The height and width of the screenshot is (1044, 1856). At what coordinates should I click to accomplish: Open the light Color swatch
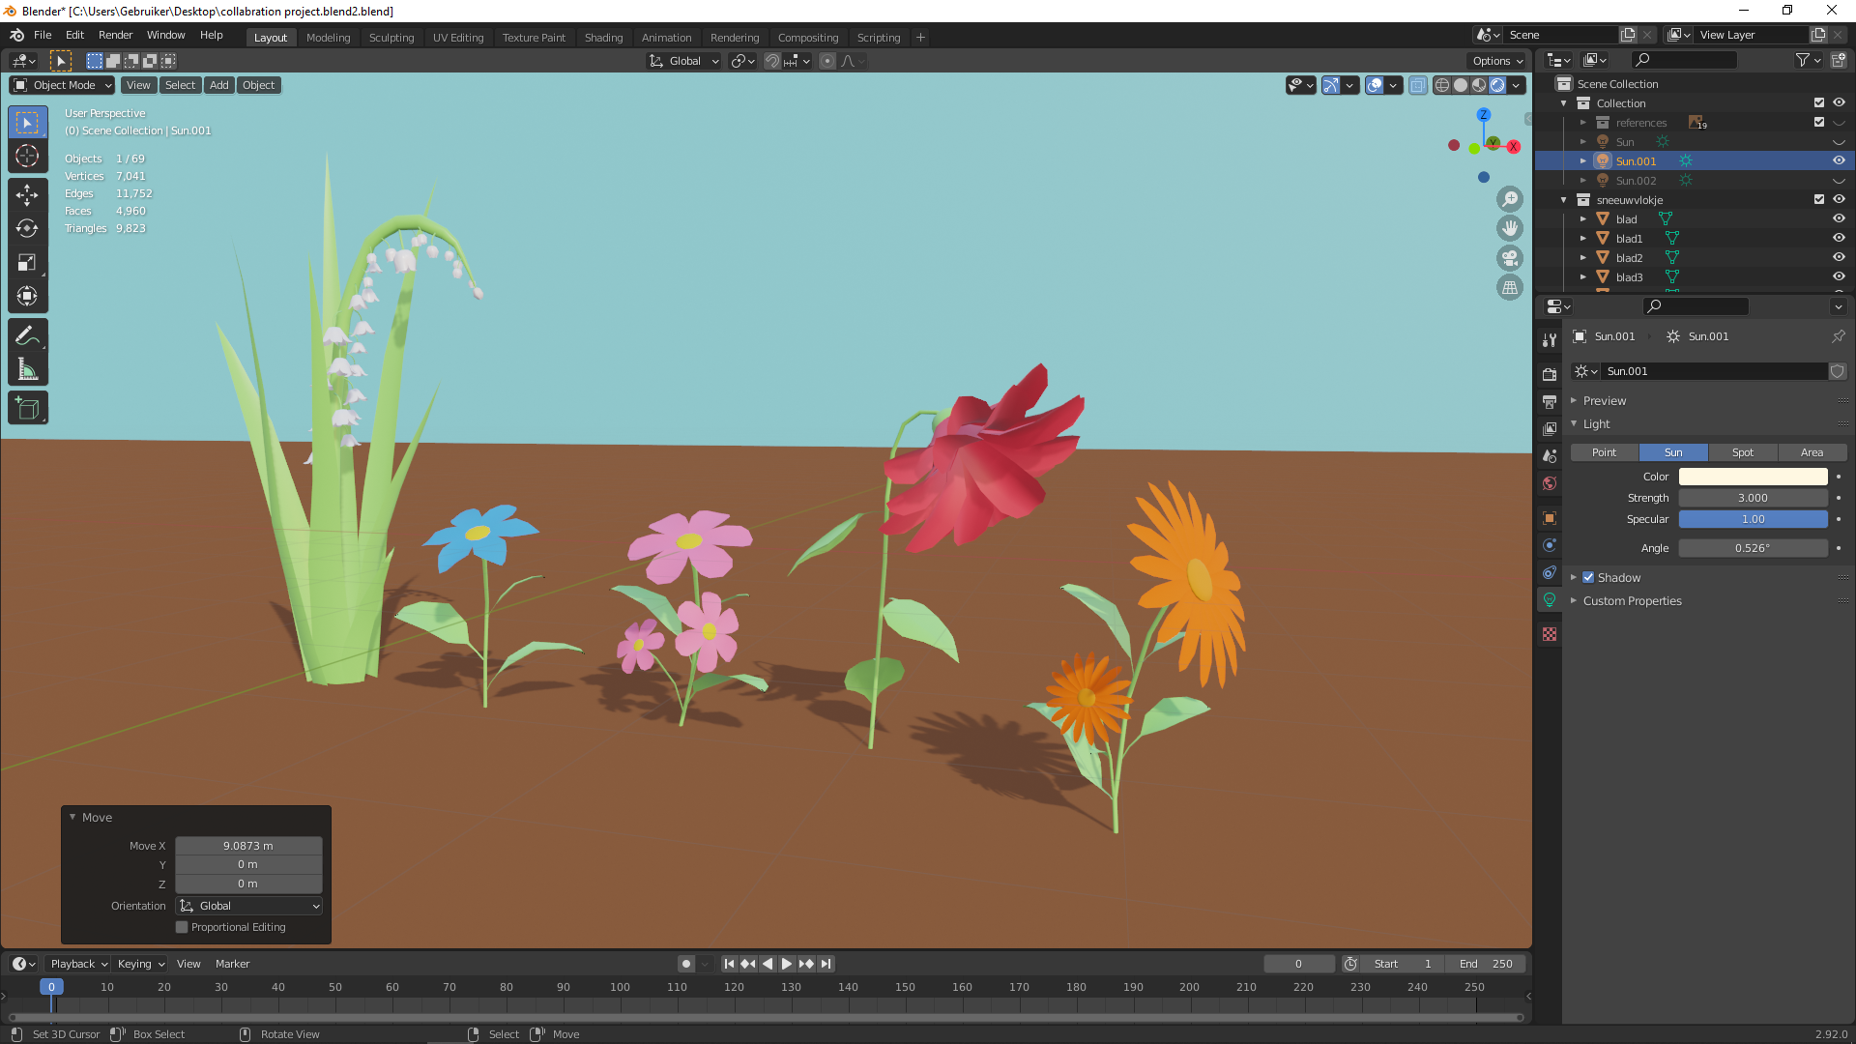click(1752, 477)
